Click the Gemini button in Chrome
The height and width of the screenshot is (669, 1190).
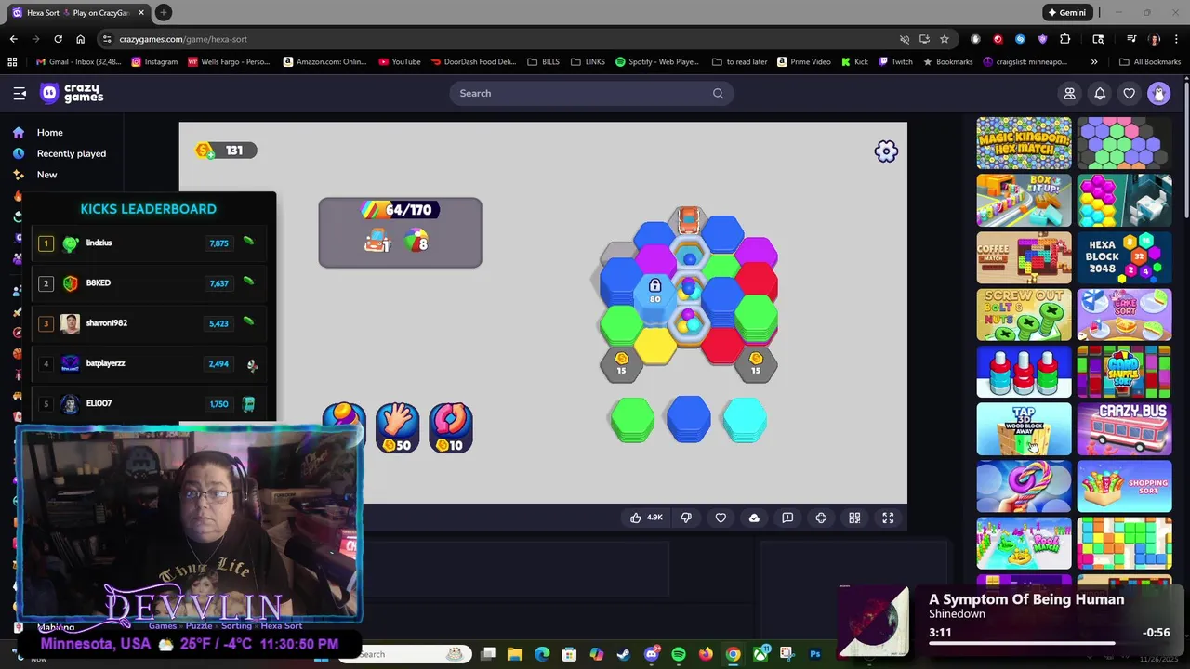click(1066, 12)
